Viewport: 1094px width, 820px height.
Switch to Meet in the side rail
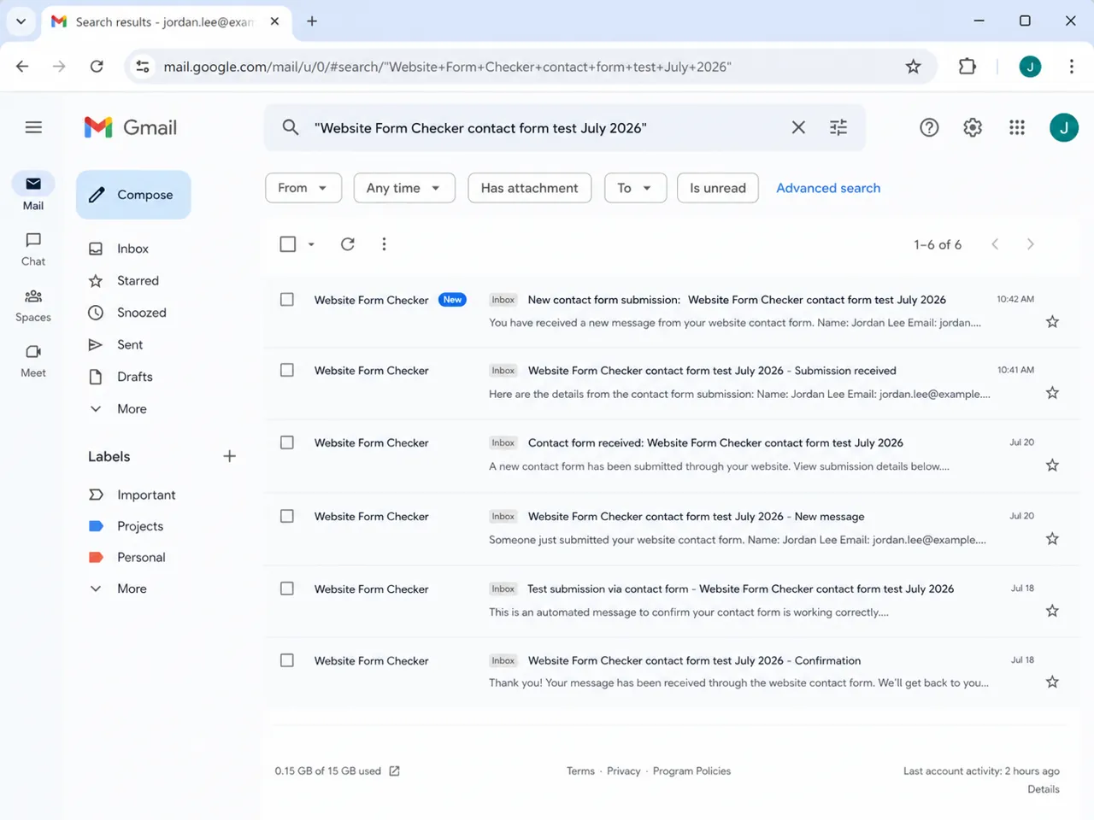33,360
